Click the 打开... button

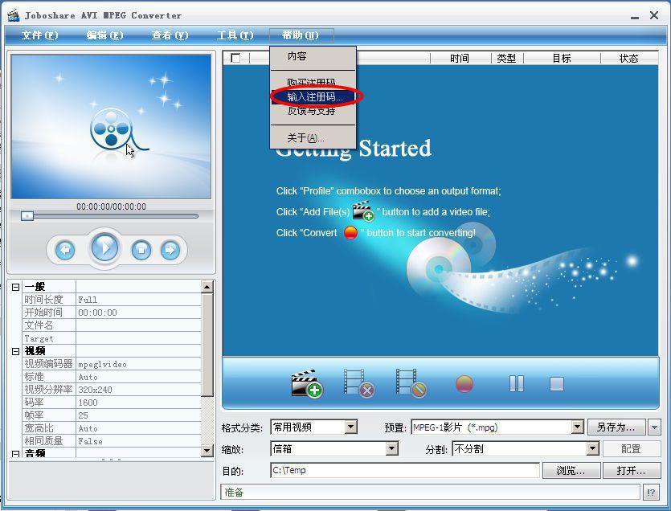[x=631, y=471]
